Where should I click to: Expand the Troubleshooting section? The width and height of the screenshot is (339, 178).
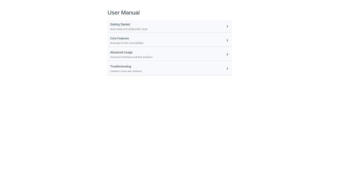click(169, 68)
